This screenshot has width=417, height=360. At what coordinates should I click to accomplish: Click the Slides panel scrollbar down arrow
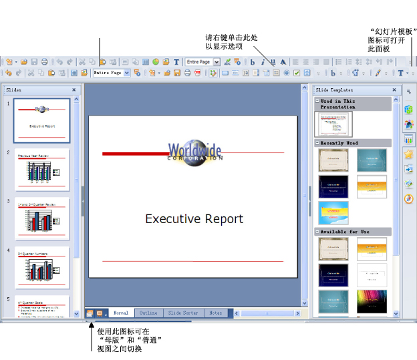pyautogui.click(x=76, y=314)
